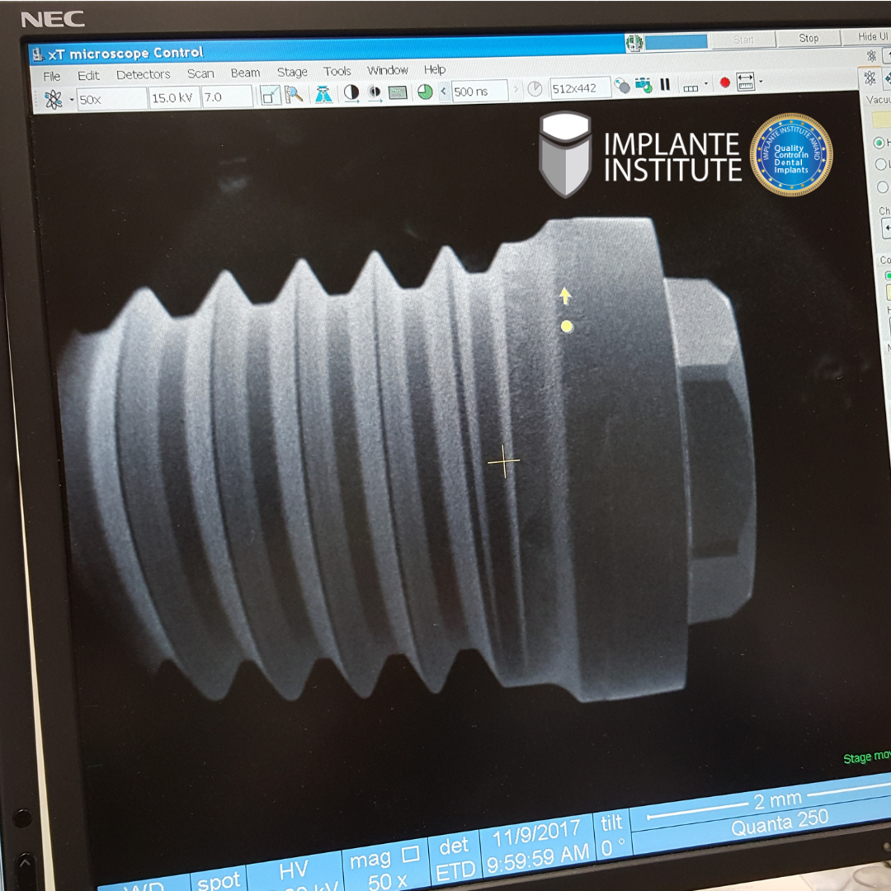Activate the reduced area selection tool
The height and width of the screenshot is (891, 891).
pyautogui.click(x=270, y=95)
